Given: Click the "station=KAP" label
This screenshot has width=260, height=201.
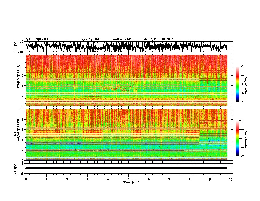Looking at the screenshot, I should click(122, 39).
